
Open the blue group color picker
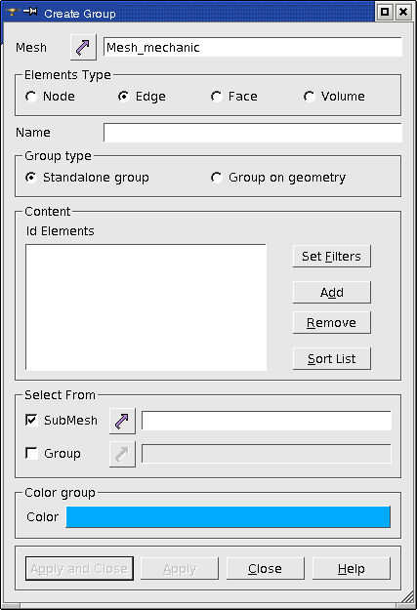click(x=228, y=517)
